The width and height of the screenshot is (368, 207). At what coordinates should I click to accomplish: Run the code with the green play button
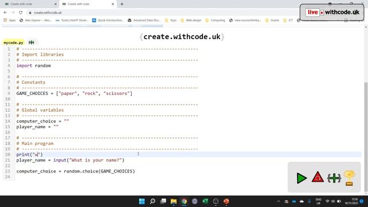coord(301,178)
